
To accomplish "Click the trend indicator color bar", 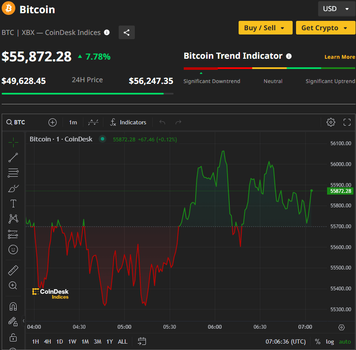I will (269, 68).
